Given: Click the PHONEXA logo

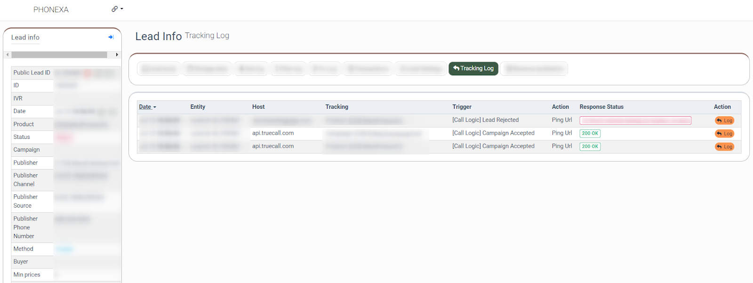Looking at the screenshot, I should [x=51, y=9].
